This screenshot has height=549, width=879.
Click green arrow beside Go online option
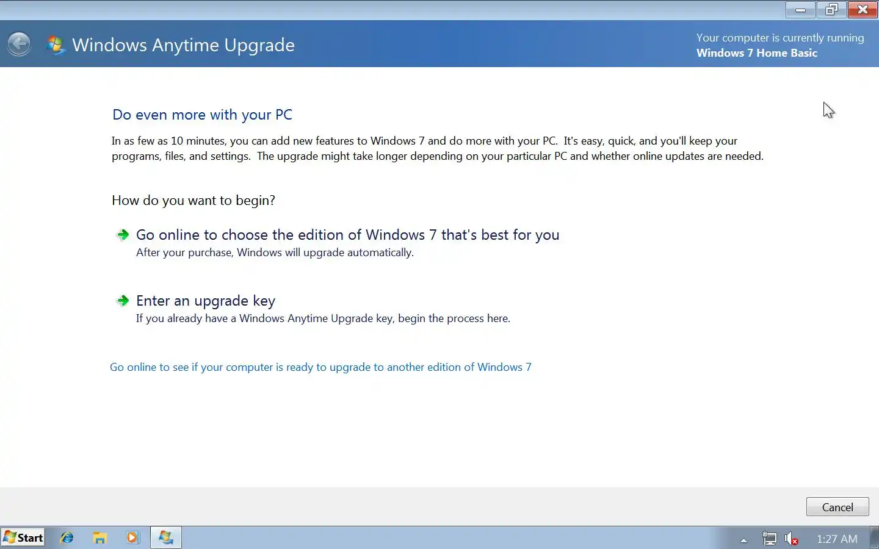pos(123,235)
